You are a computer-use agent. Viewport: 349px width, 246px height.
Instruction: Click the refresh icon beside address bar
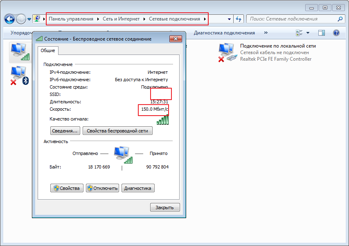(x=239, y=19)
